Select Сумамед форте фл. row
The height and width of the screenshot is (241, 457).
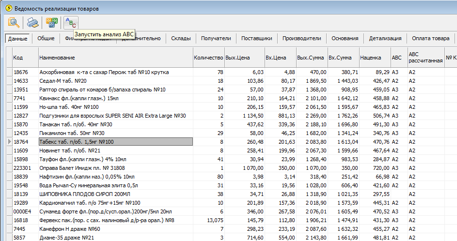(232, 211)
